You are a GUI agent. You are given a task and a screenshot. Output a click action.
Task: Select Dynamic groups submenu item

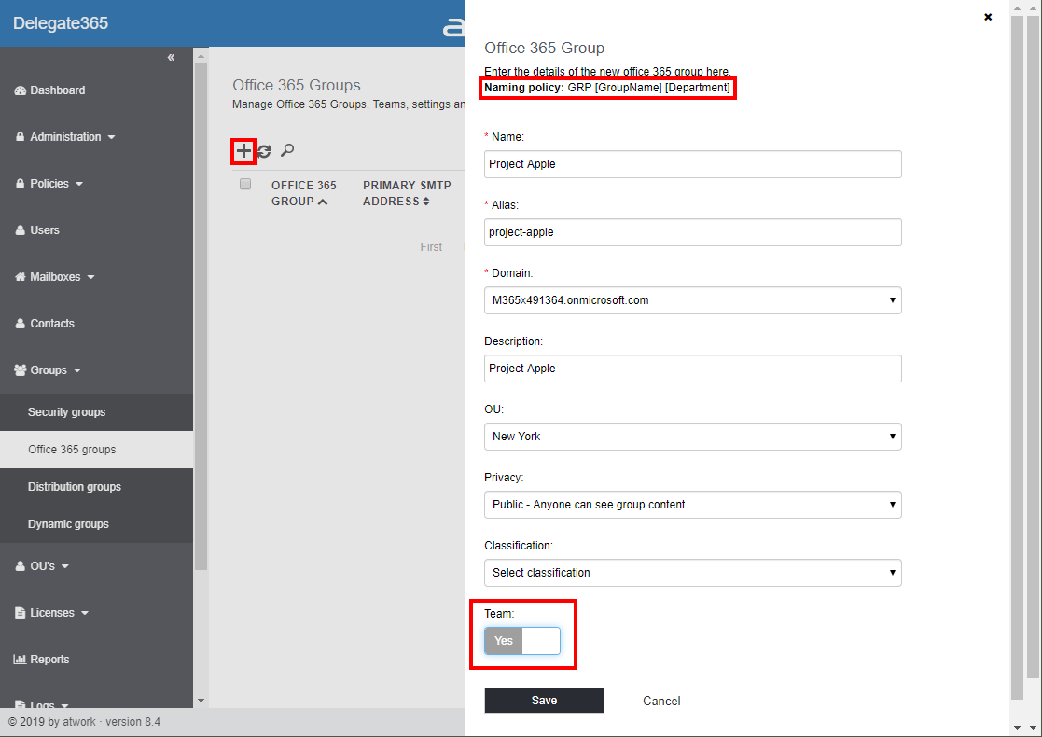coord(96,523)
